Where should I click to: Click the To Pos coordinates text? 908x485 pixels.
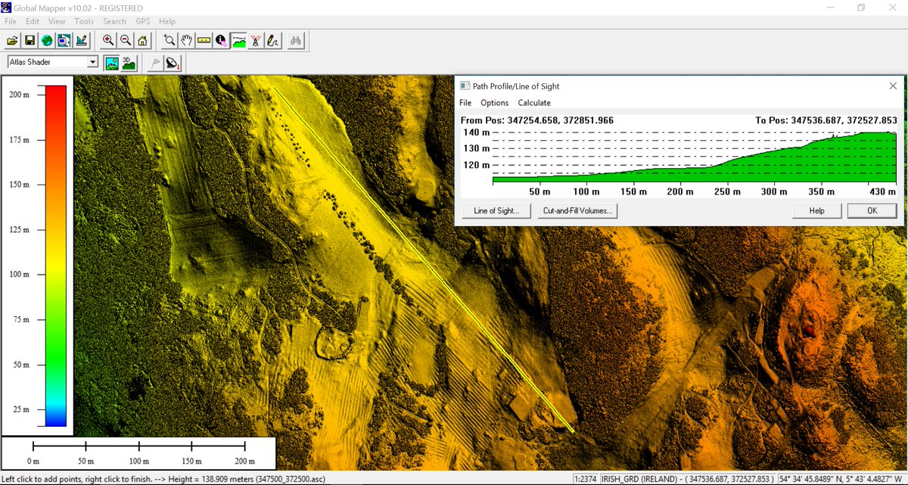(826, 120)
